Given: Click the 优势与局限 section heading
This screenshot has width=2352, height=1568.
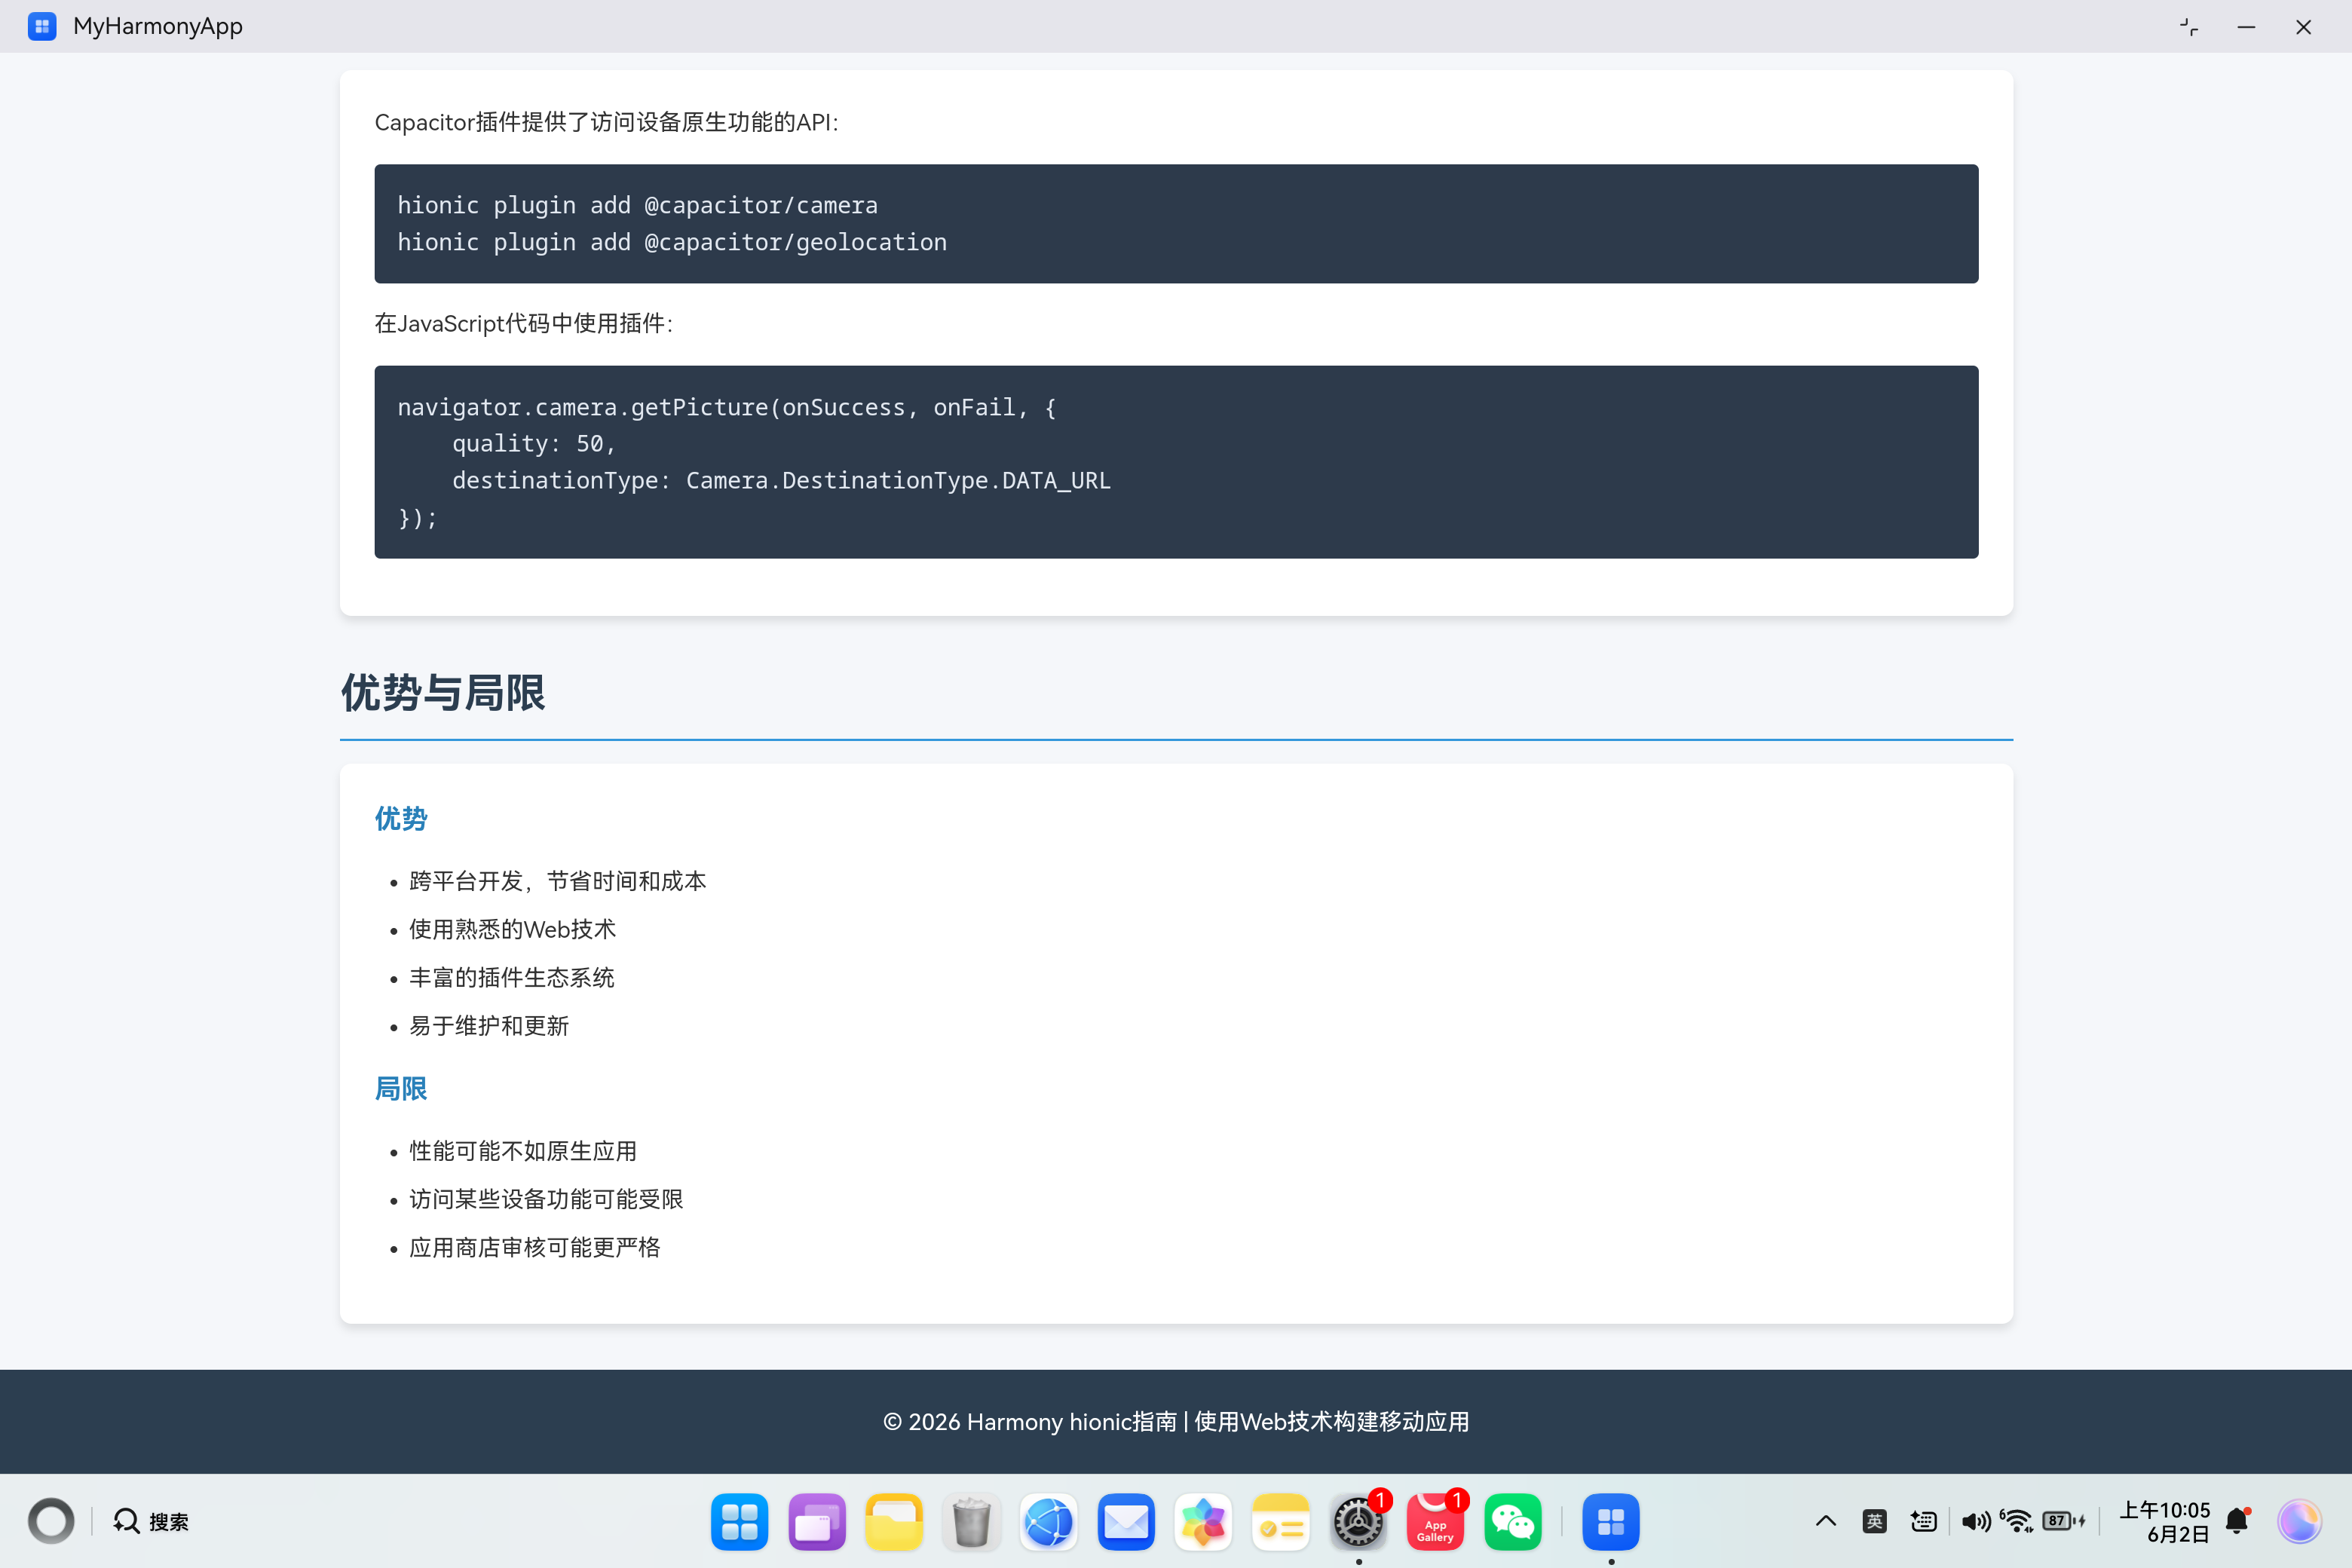Looking at the screenshot, I should [443, 692].
